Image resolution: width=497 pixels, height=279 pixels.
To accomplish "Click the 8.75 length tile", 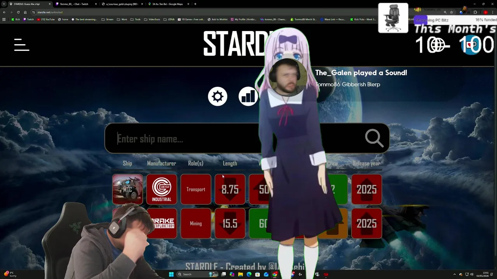I will tap(230, 189).
